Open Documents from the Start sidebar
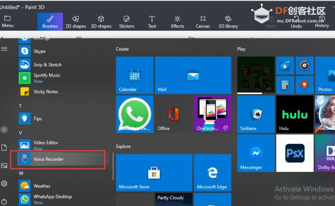The width and height of the screenshot is (335, 206). click(4, 148)
